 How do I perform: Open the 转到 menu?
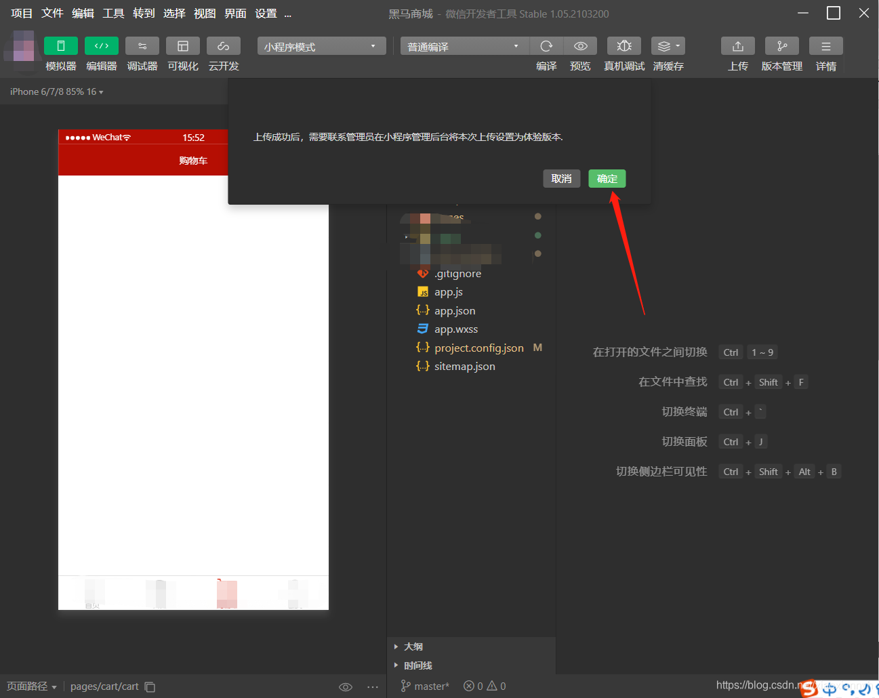coord(144,14)
